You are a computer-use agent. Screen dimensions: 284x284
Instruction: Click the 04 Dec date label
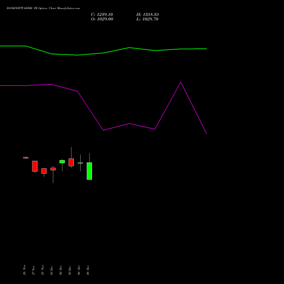tap(79, 270)
